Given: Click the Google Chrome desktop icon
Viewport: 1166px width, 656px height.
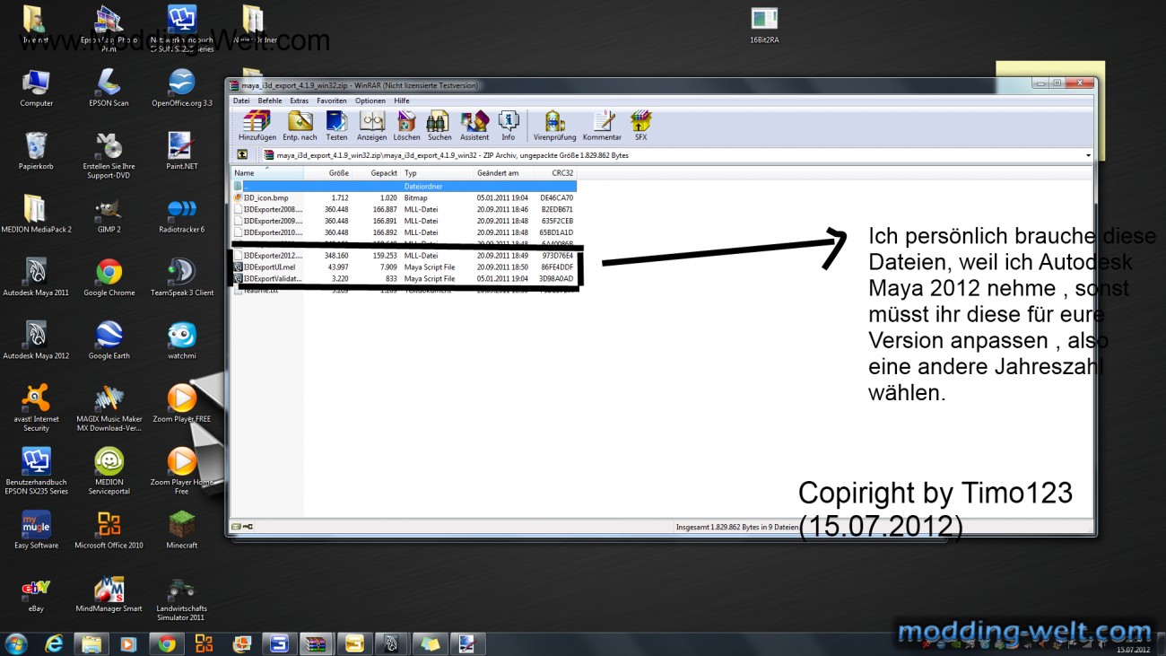Looking at the screenshot, I should coord(109,277).
